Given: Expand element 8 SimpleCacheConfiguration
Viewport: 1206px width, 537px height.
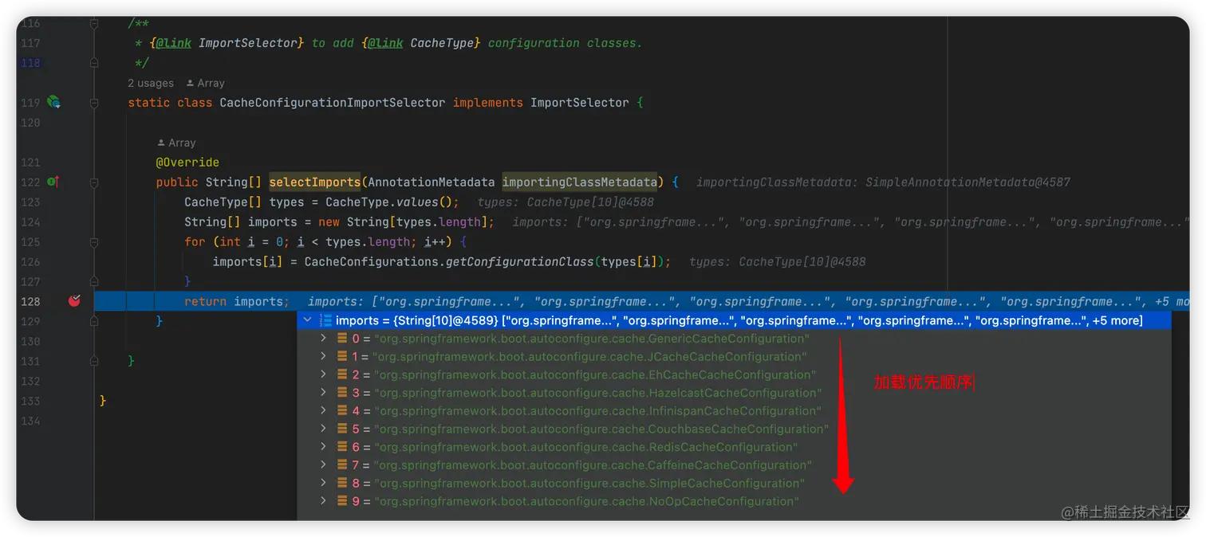Looking at the screenshot, I should click(x=323, y=483).
